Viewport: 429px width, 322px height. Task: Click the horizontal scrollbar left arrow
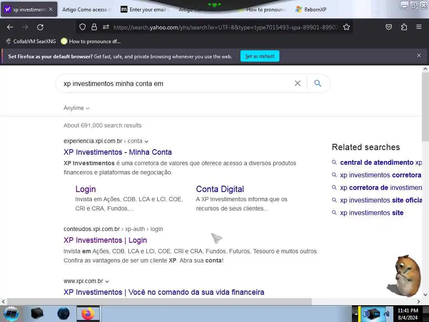pyautogui.click(x=3, y=301)
